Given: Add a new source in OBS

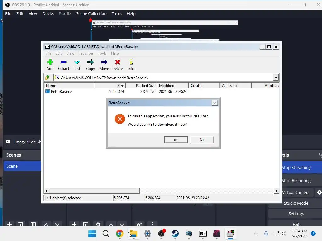Looking at the screenshot, I should tap(74, 224).
